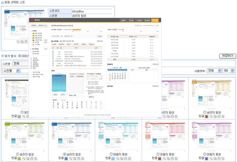237x162 pixels.
Task: Click magnifier icon under the current skin preview
Action: (x=18, y=42)
